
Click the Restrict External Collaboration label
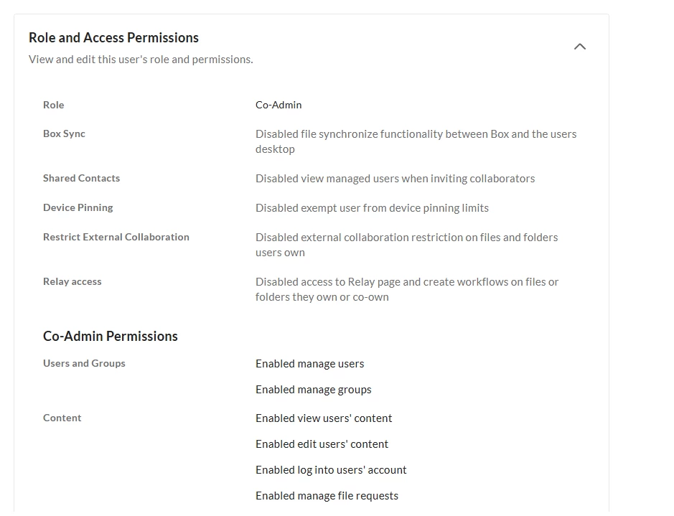116,237
